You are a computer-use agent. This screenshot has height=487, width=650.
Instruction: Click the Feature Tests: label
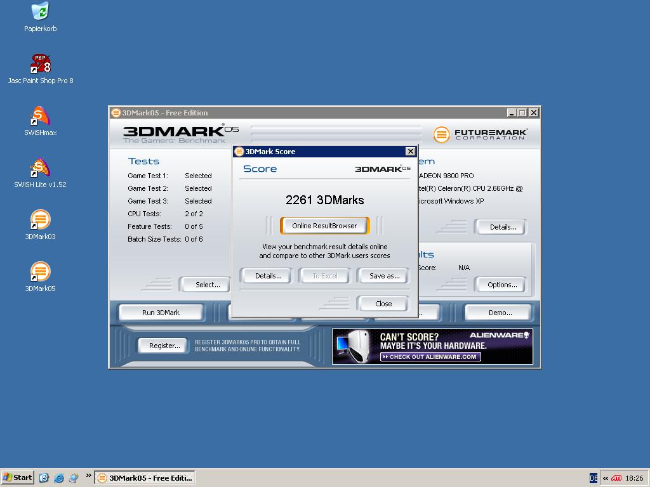[150, 226]
